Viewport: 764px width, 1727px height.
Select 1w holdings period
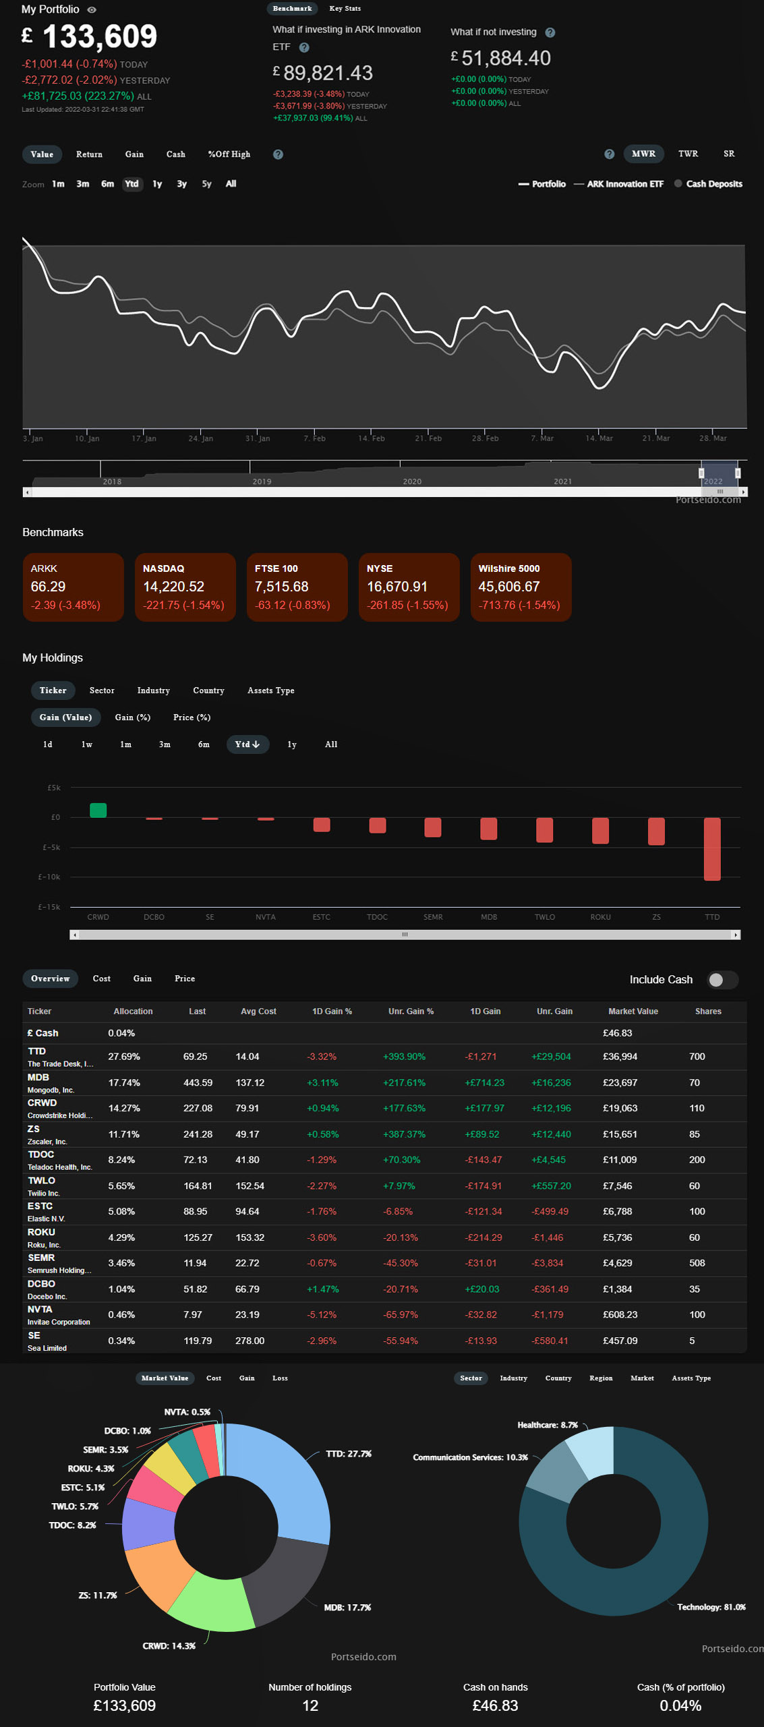coord(87,744)
